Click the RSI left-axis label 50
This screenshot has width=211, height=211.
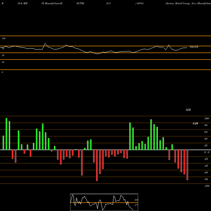(x=3, y=55)
